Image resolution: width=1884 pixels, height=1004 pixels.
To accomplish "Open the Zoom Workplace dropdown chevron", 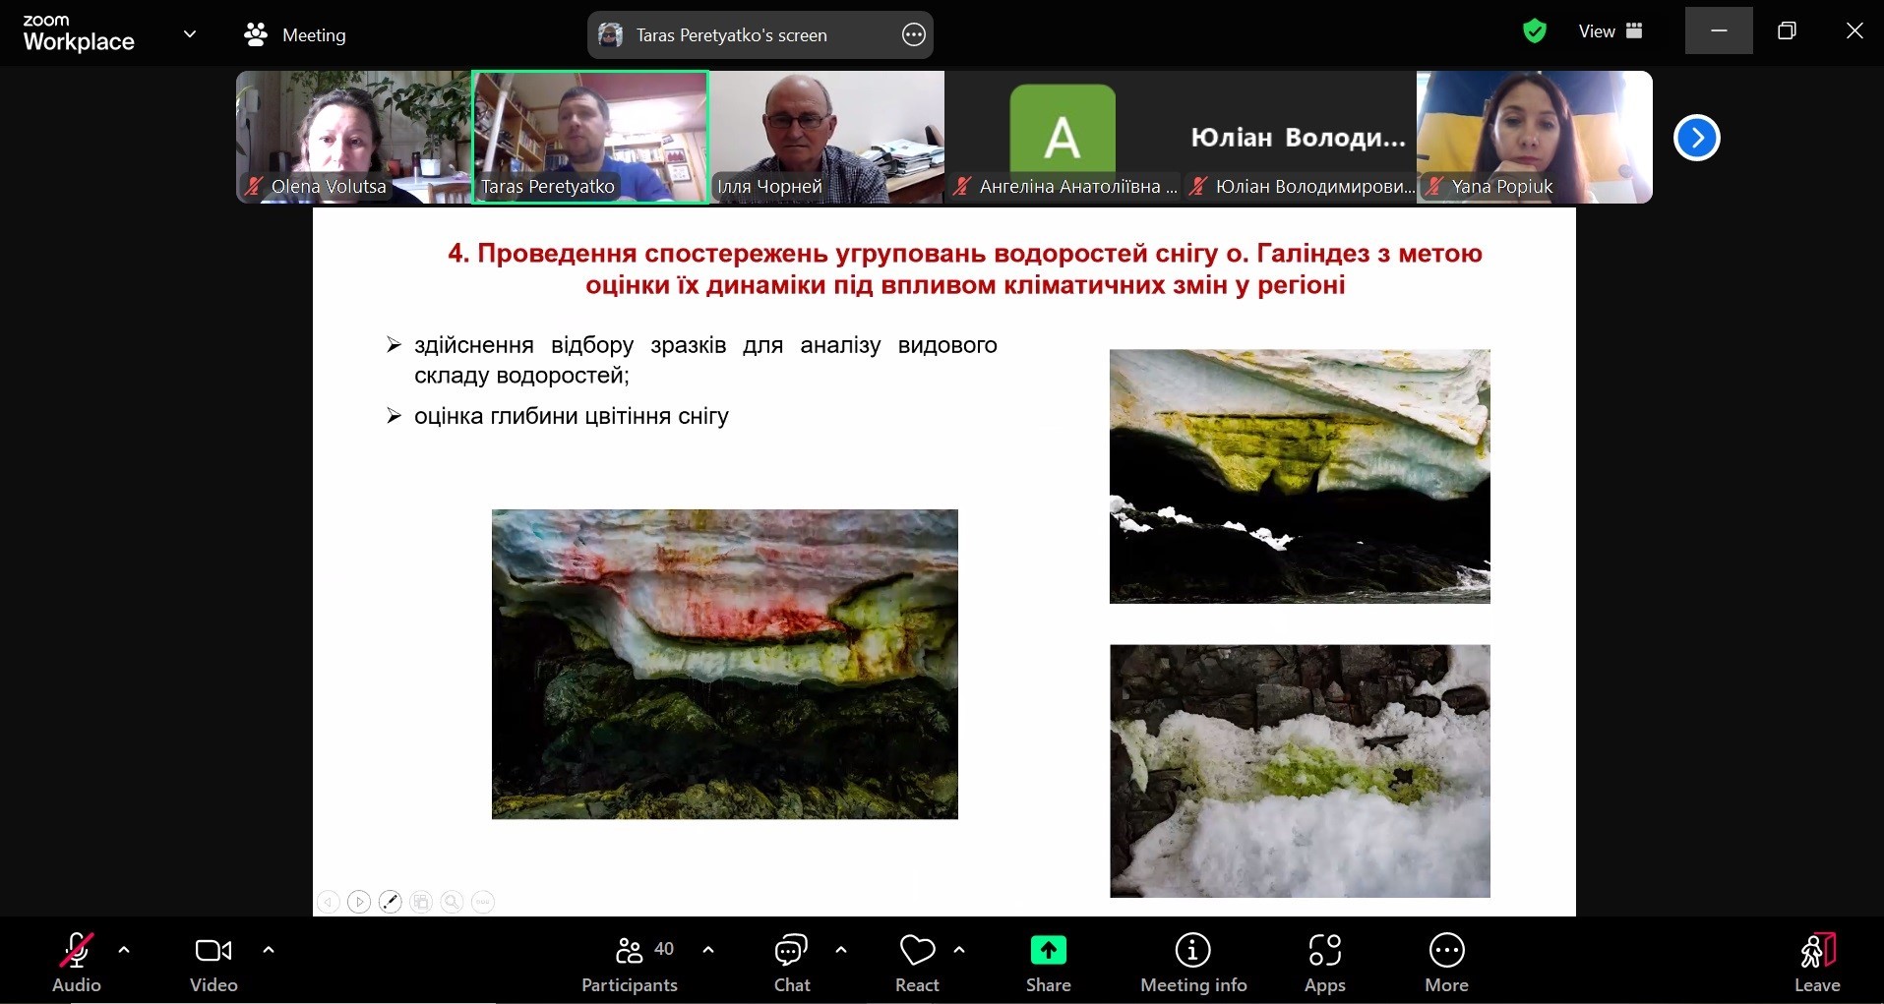I will 190,34.
